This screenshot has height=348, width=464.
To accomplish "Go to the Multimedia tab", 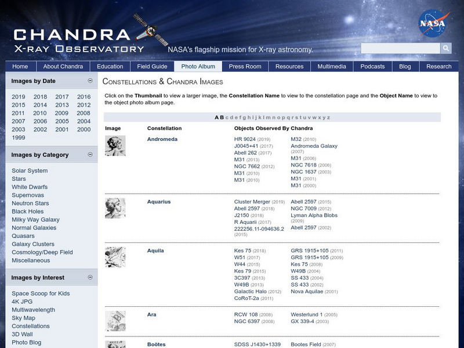I will tap(332, 66).
